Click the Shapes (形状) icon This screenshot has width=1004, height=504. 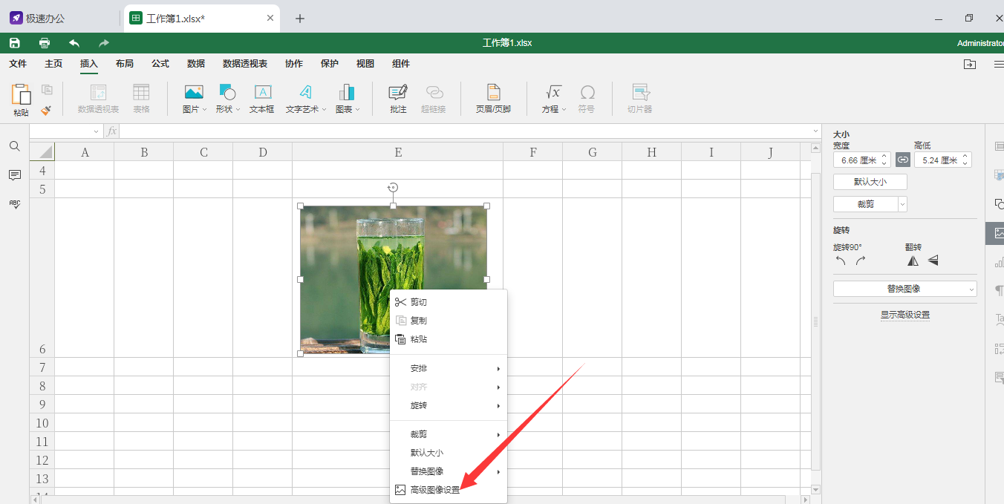[227, 92]
